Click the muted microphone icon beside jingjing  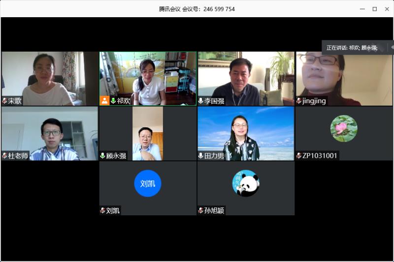click(299, 101)
